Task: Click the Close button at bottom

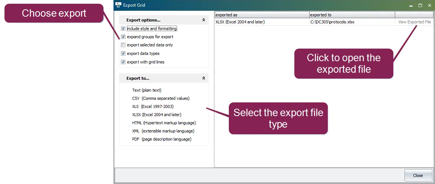Action: pyautogui.click(x=418, y=175)
